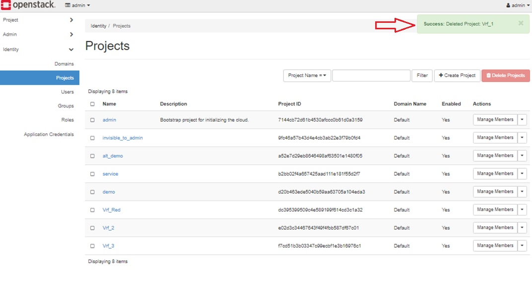The height and width of the screenshot is (281, 532).
Task: Click Manage Members for invisible_to_admin project
Action: 495,138
